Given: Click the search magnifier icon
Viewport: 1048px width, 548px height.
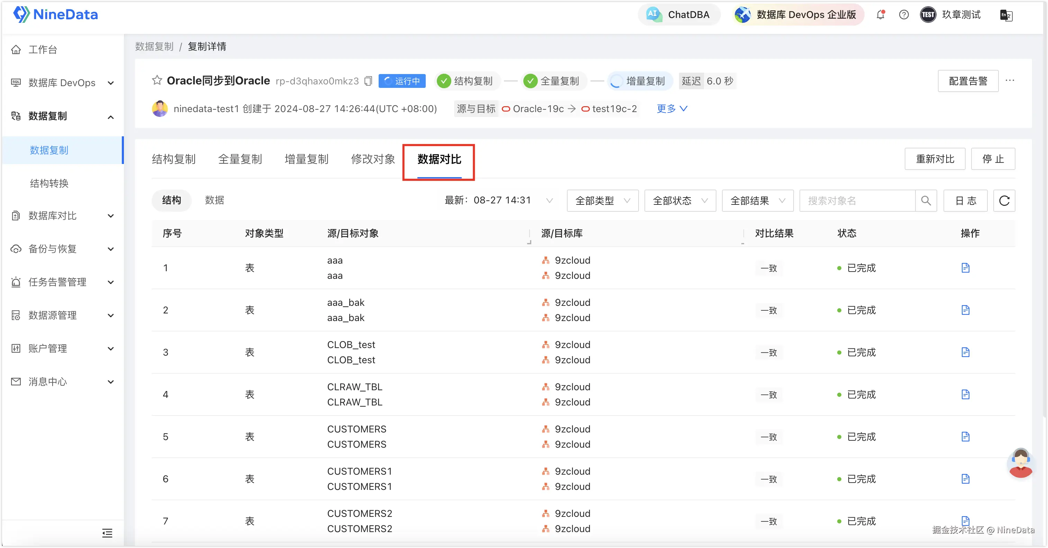Looking at the screenshot, I should (926, 200).
